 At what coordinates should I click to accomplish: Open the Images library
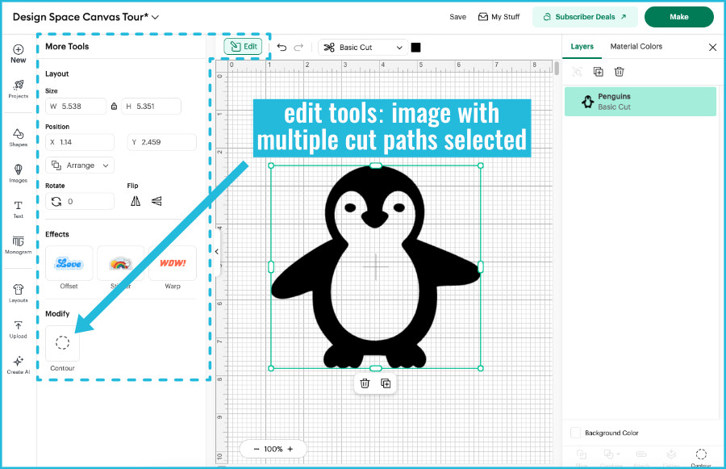[18, 174]
